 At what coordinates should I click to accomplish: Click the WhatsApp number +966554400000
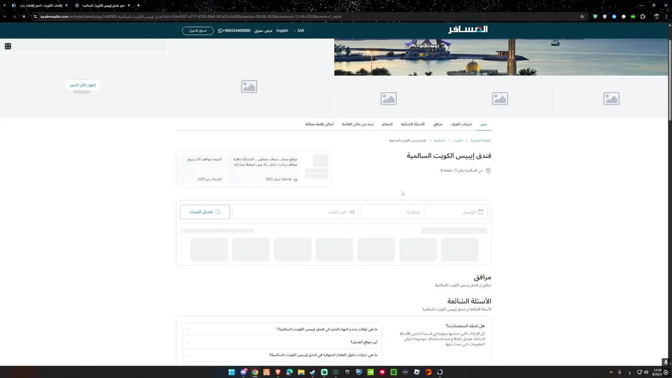(234, 30)
